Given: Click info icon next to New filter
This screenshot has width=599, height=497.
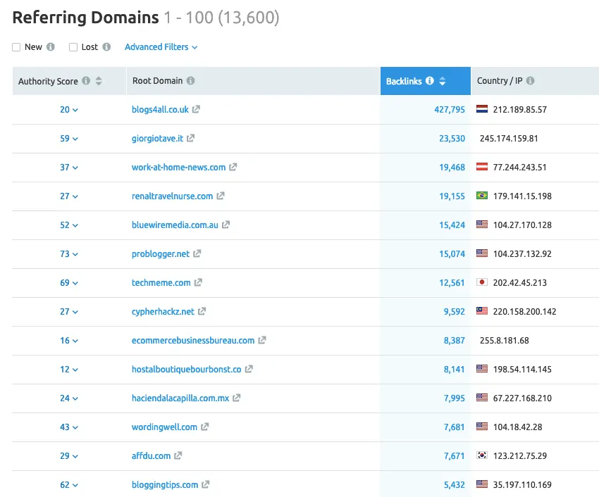Looking at the screenshot, I should (x=51, y=46).
